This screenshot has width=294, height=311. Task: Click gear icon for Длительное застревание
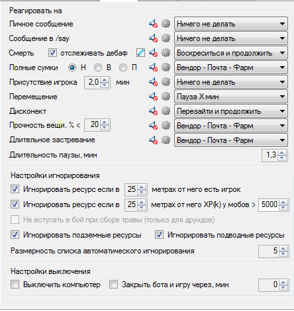pyautogui.click(x=166, y=140)
